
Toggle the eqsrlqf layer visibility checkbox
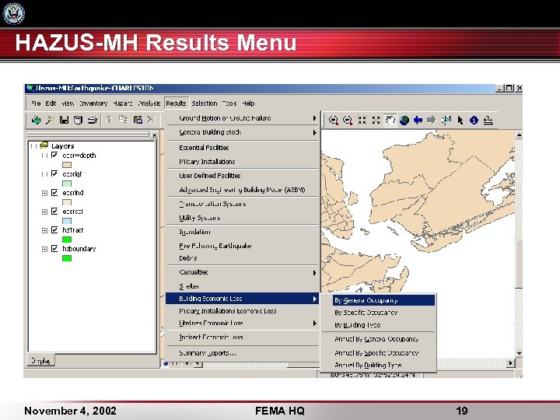[x=54, y=173]
